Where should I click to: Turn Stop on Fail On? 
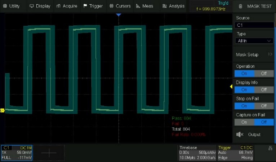[x=244, y=106]
